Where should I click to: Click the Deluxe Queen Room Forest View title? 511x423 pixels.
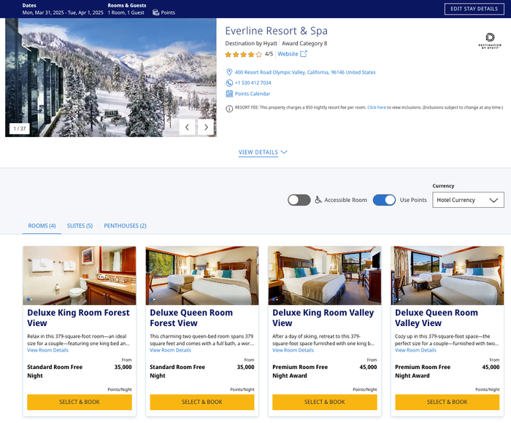coord(191,318)
